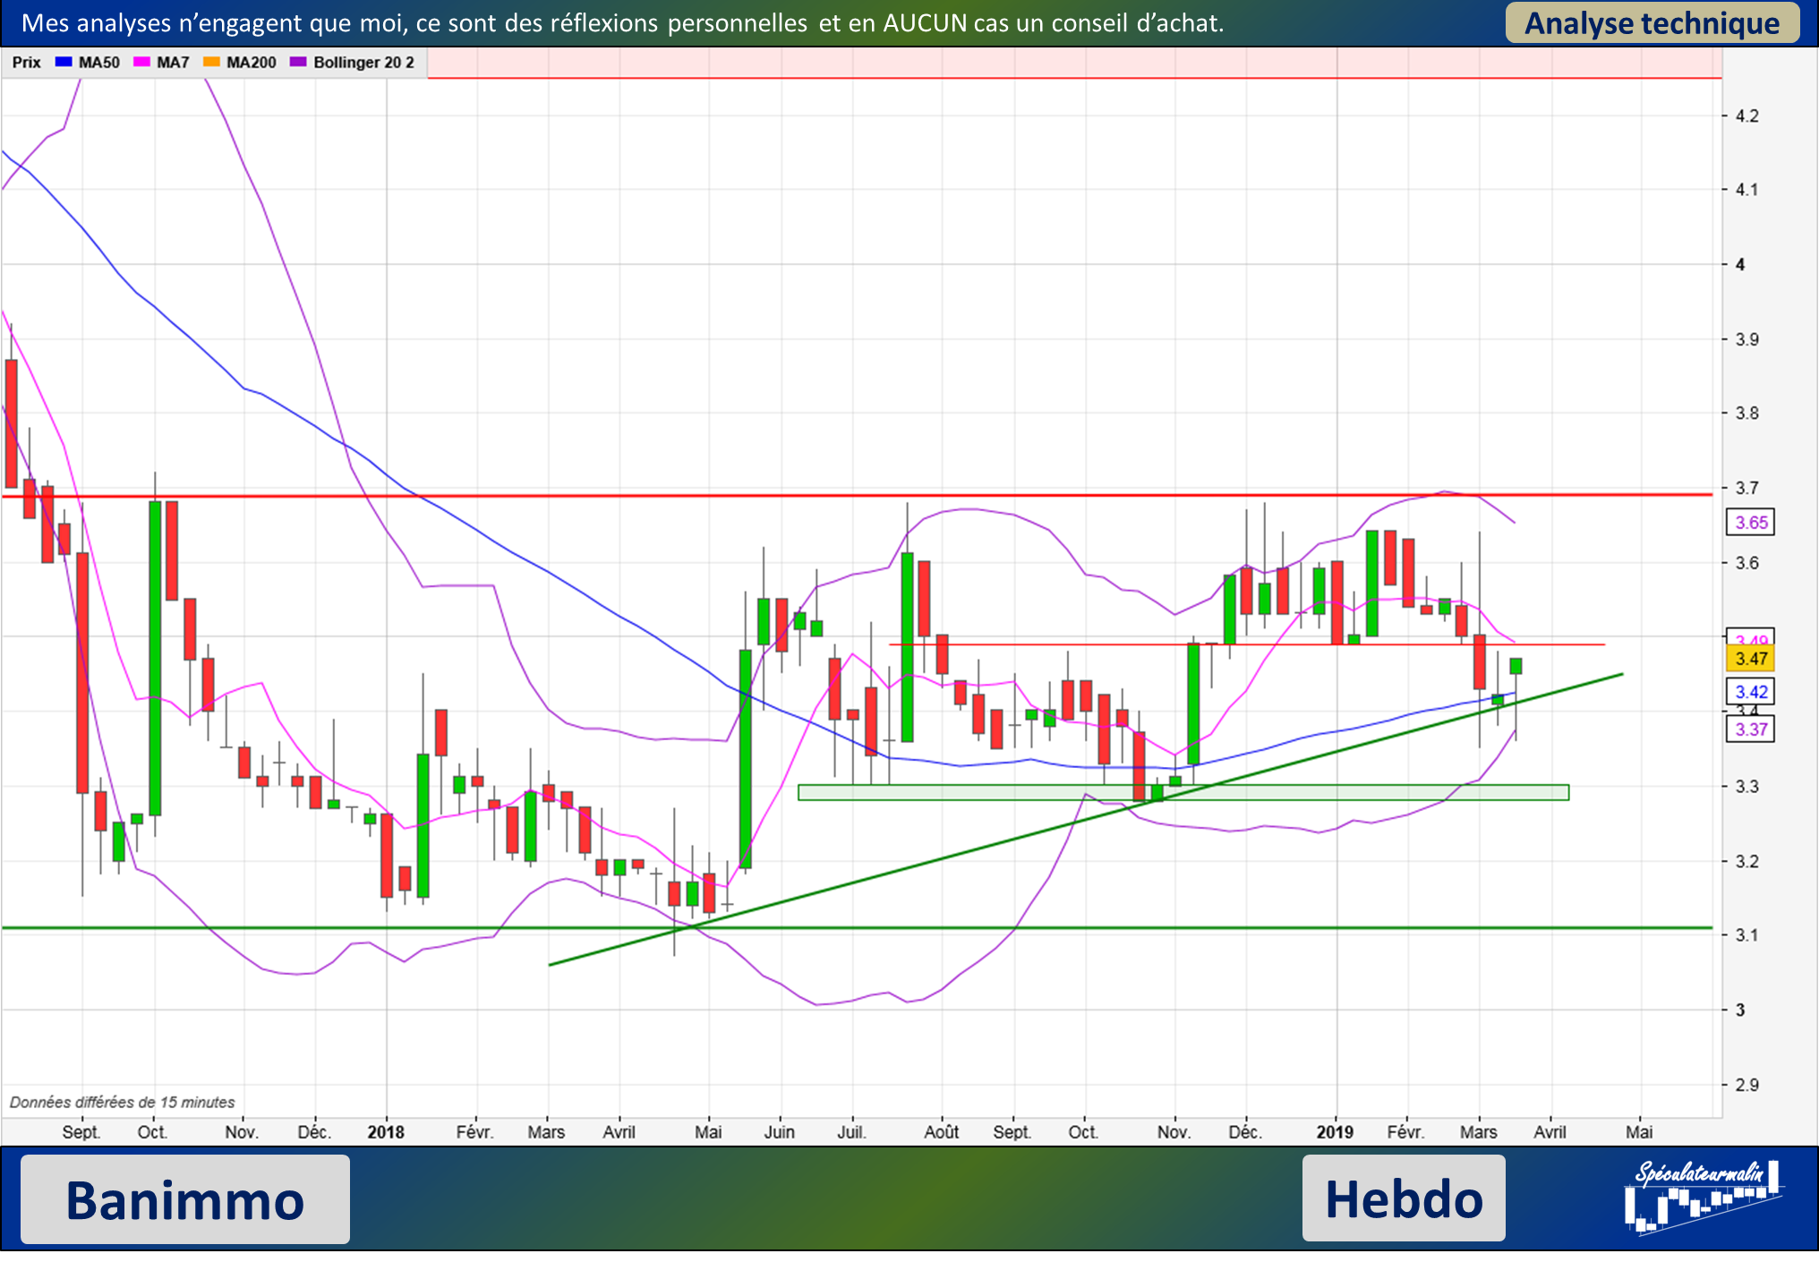This screenshot has height=1262, width=1819.
Task: Click the MA7 magenta legend swatch
Action: 141,62
